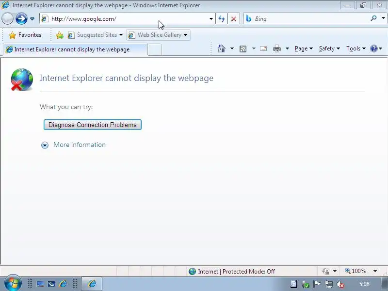388x291 pixels.
Task: Open the Feeds dropdown arrow
Action: tap(254, 48)
